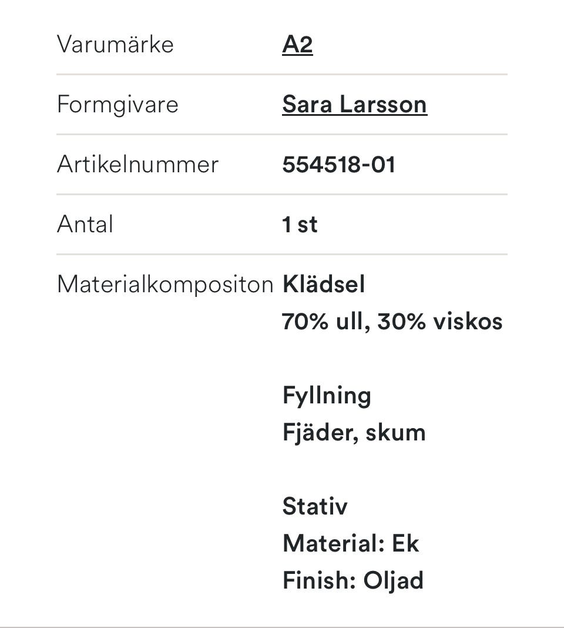
Task: Select the Fjäder, skum text
Action: click(354, 433)
